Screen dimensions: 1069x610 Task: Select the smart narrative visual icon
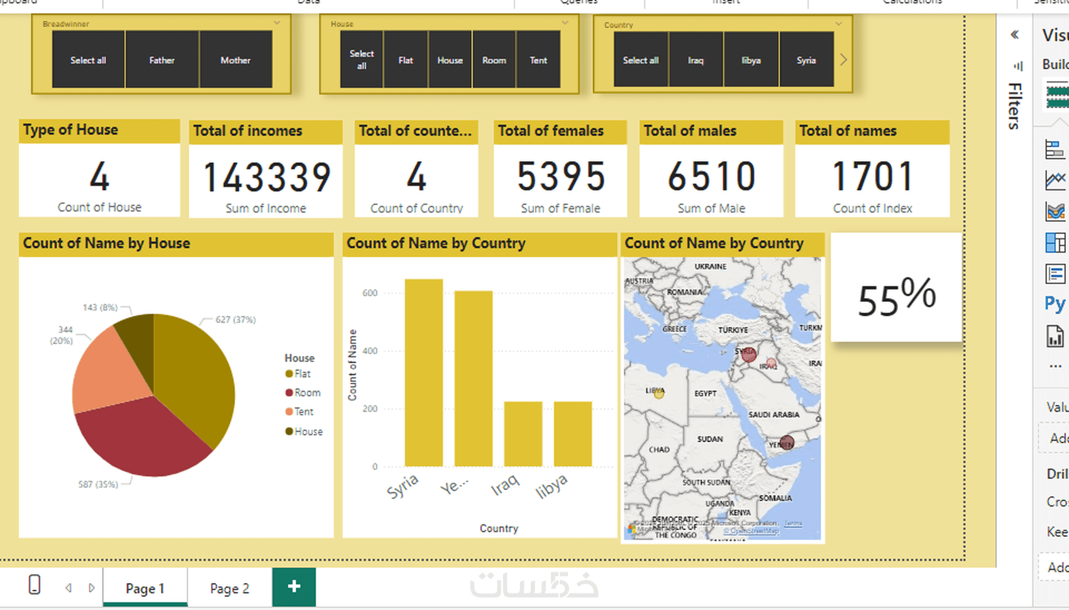[1055, 274]
